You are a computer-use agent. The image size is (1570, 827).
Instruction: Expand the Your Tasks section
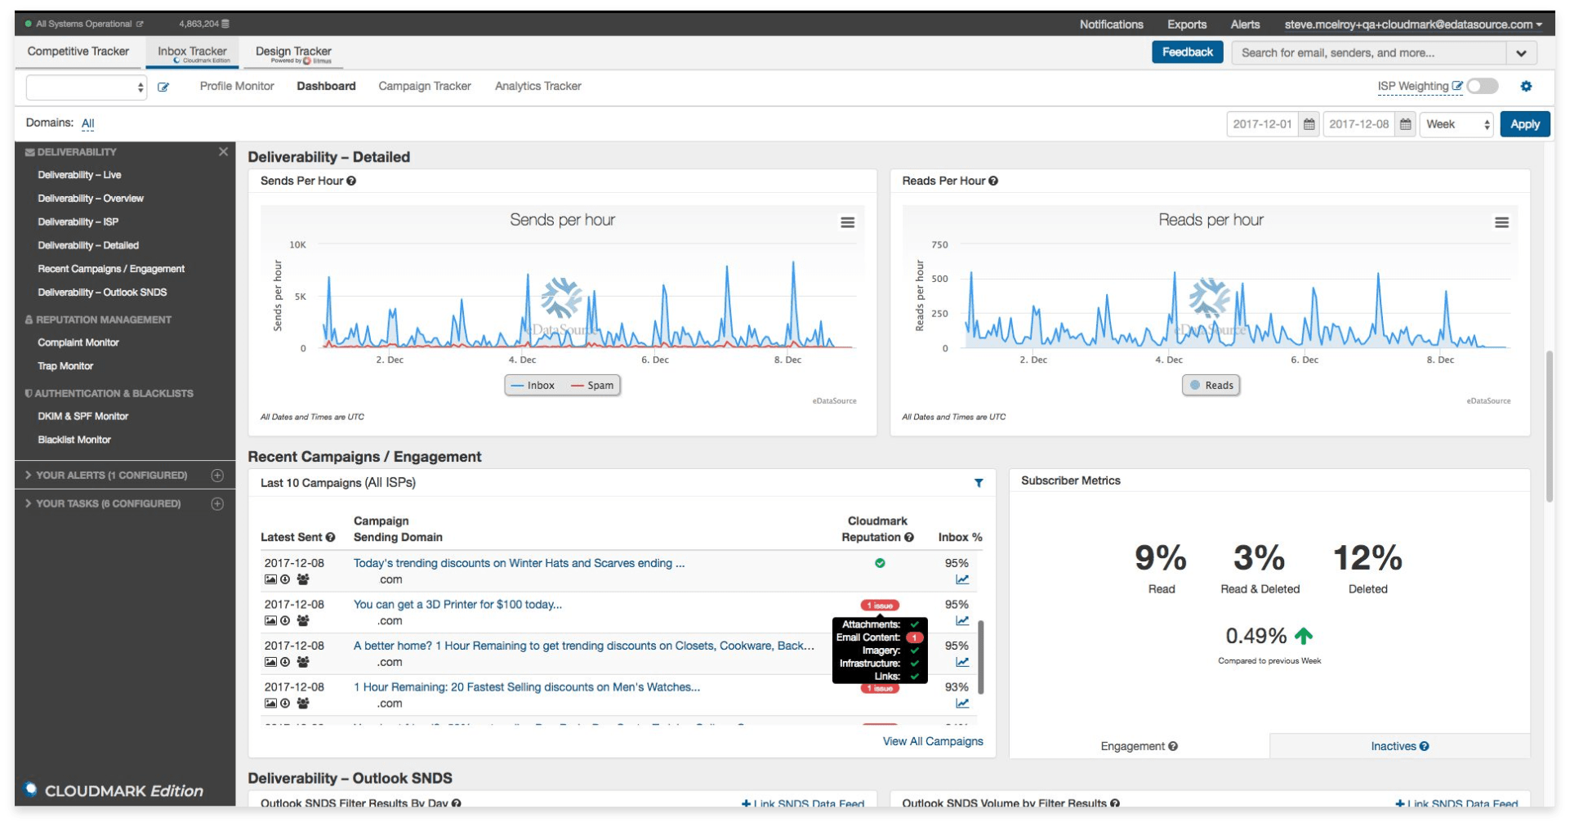click(x=108, y=503)
